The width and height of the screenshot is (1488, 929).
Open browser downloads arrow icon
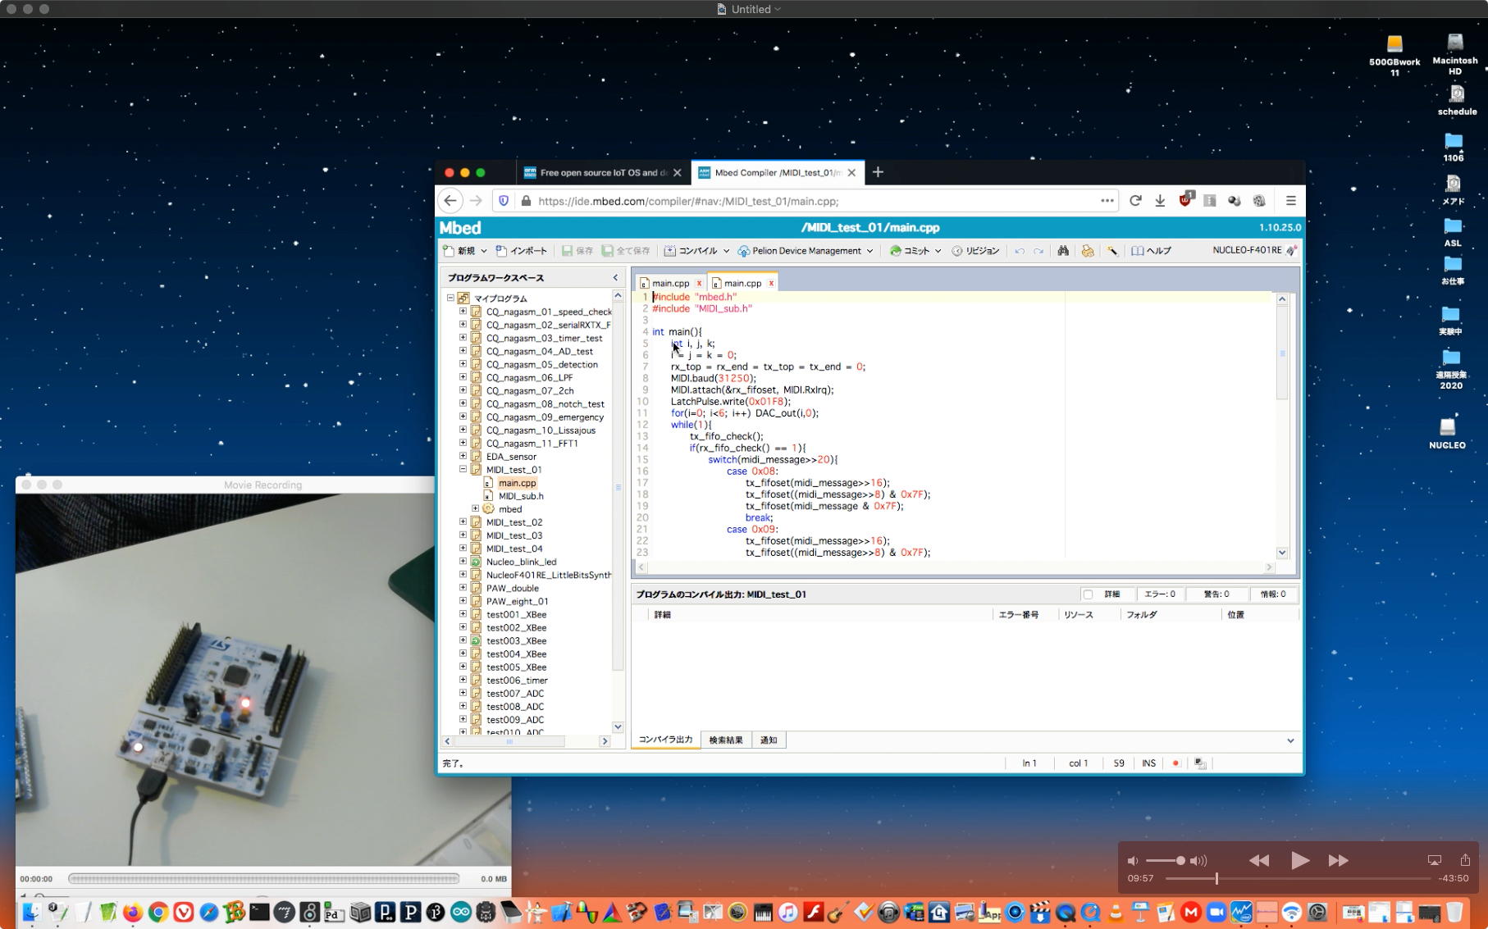1160,201
